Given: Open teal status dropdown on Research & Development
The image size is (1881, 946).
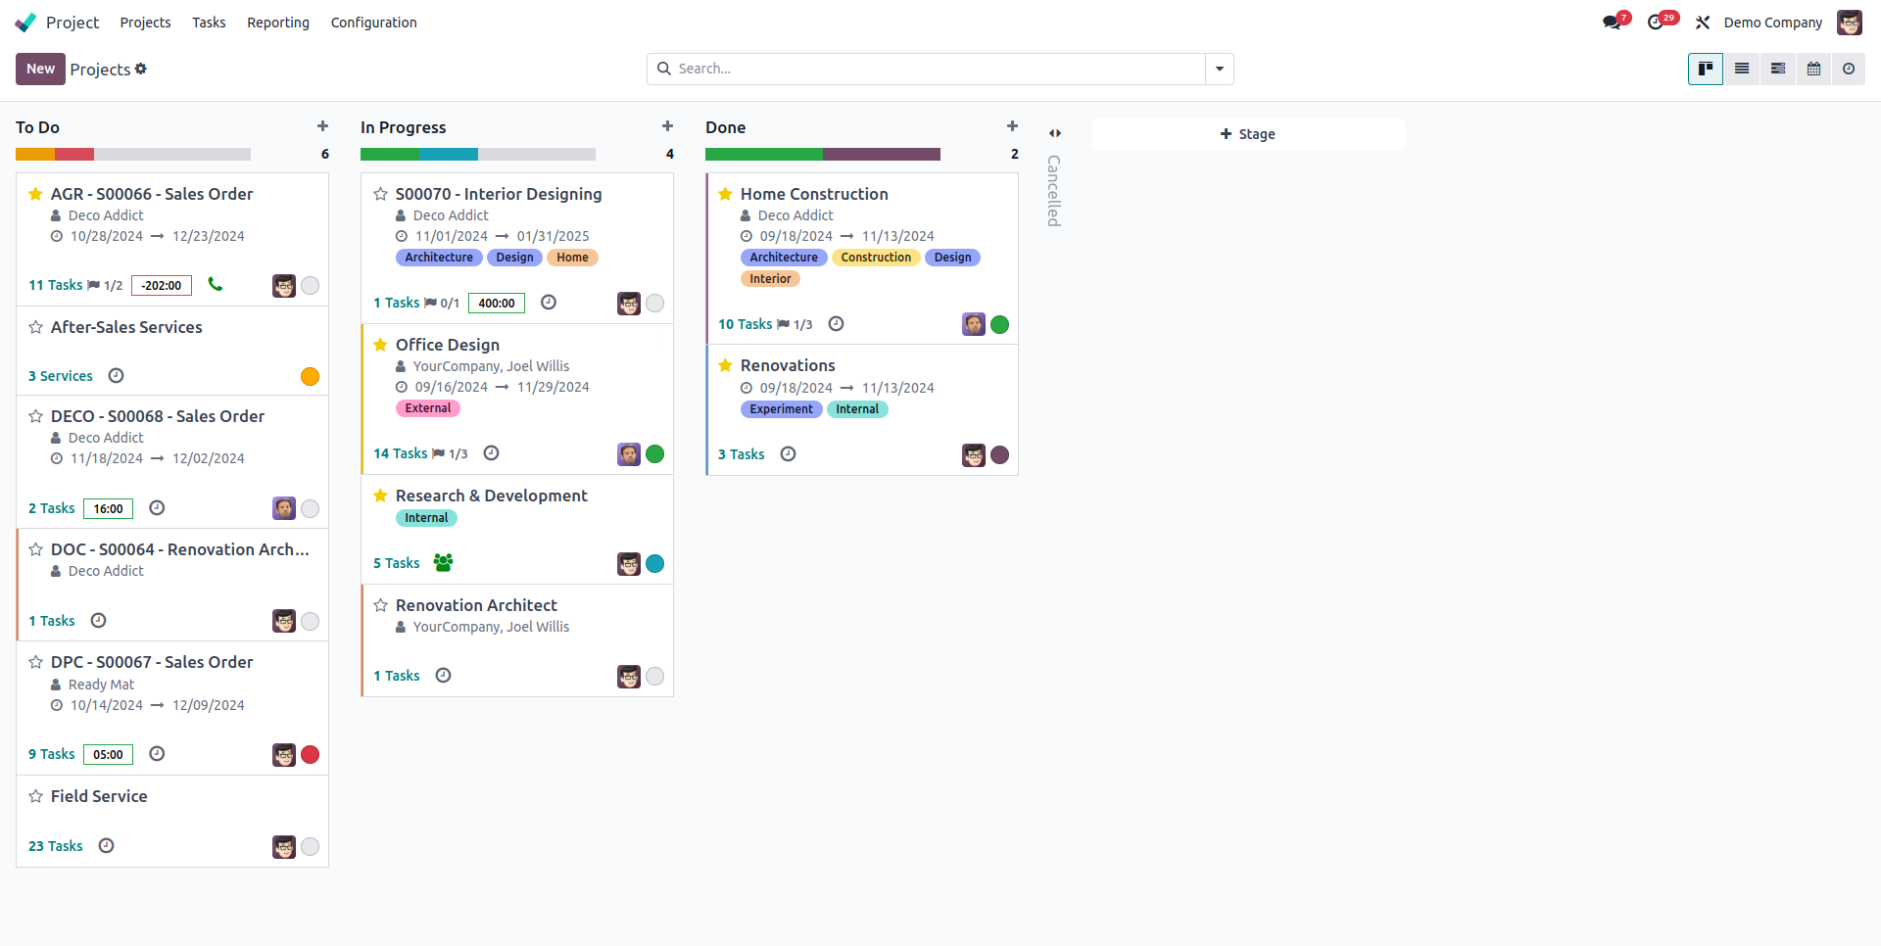Looking at the screenshot, I should (655, 564).
